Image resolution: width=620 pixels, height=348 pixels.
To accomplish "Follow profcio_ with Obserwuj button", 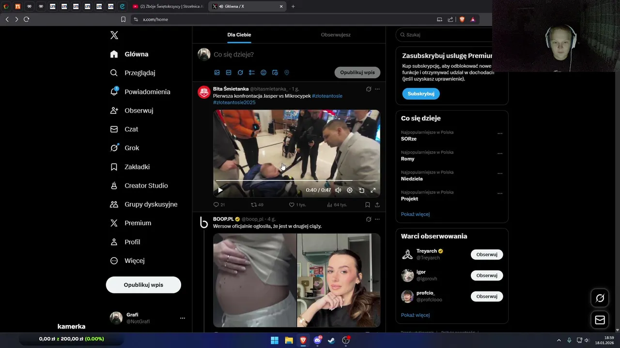I will pos(487,296).
